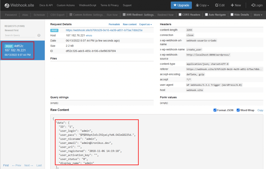Click the Newest First sort label

click(x=11, y=30)
